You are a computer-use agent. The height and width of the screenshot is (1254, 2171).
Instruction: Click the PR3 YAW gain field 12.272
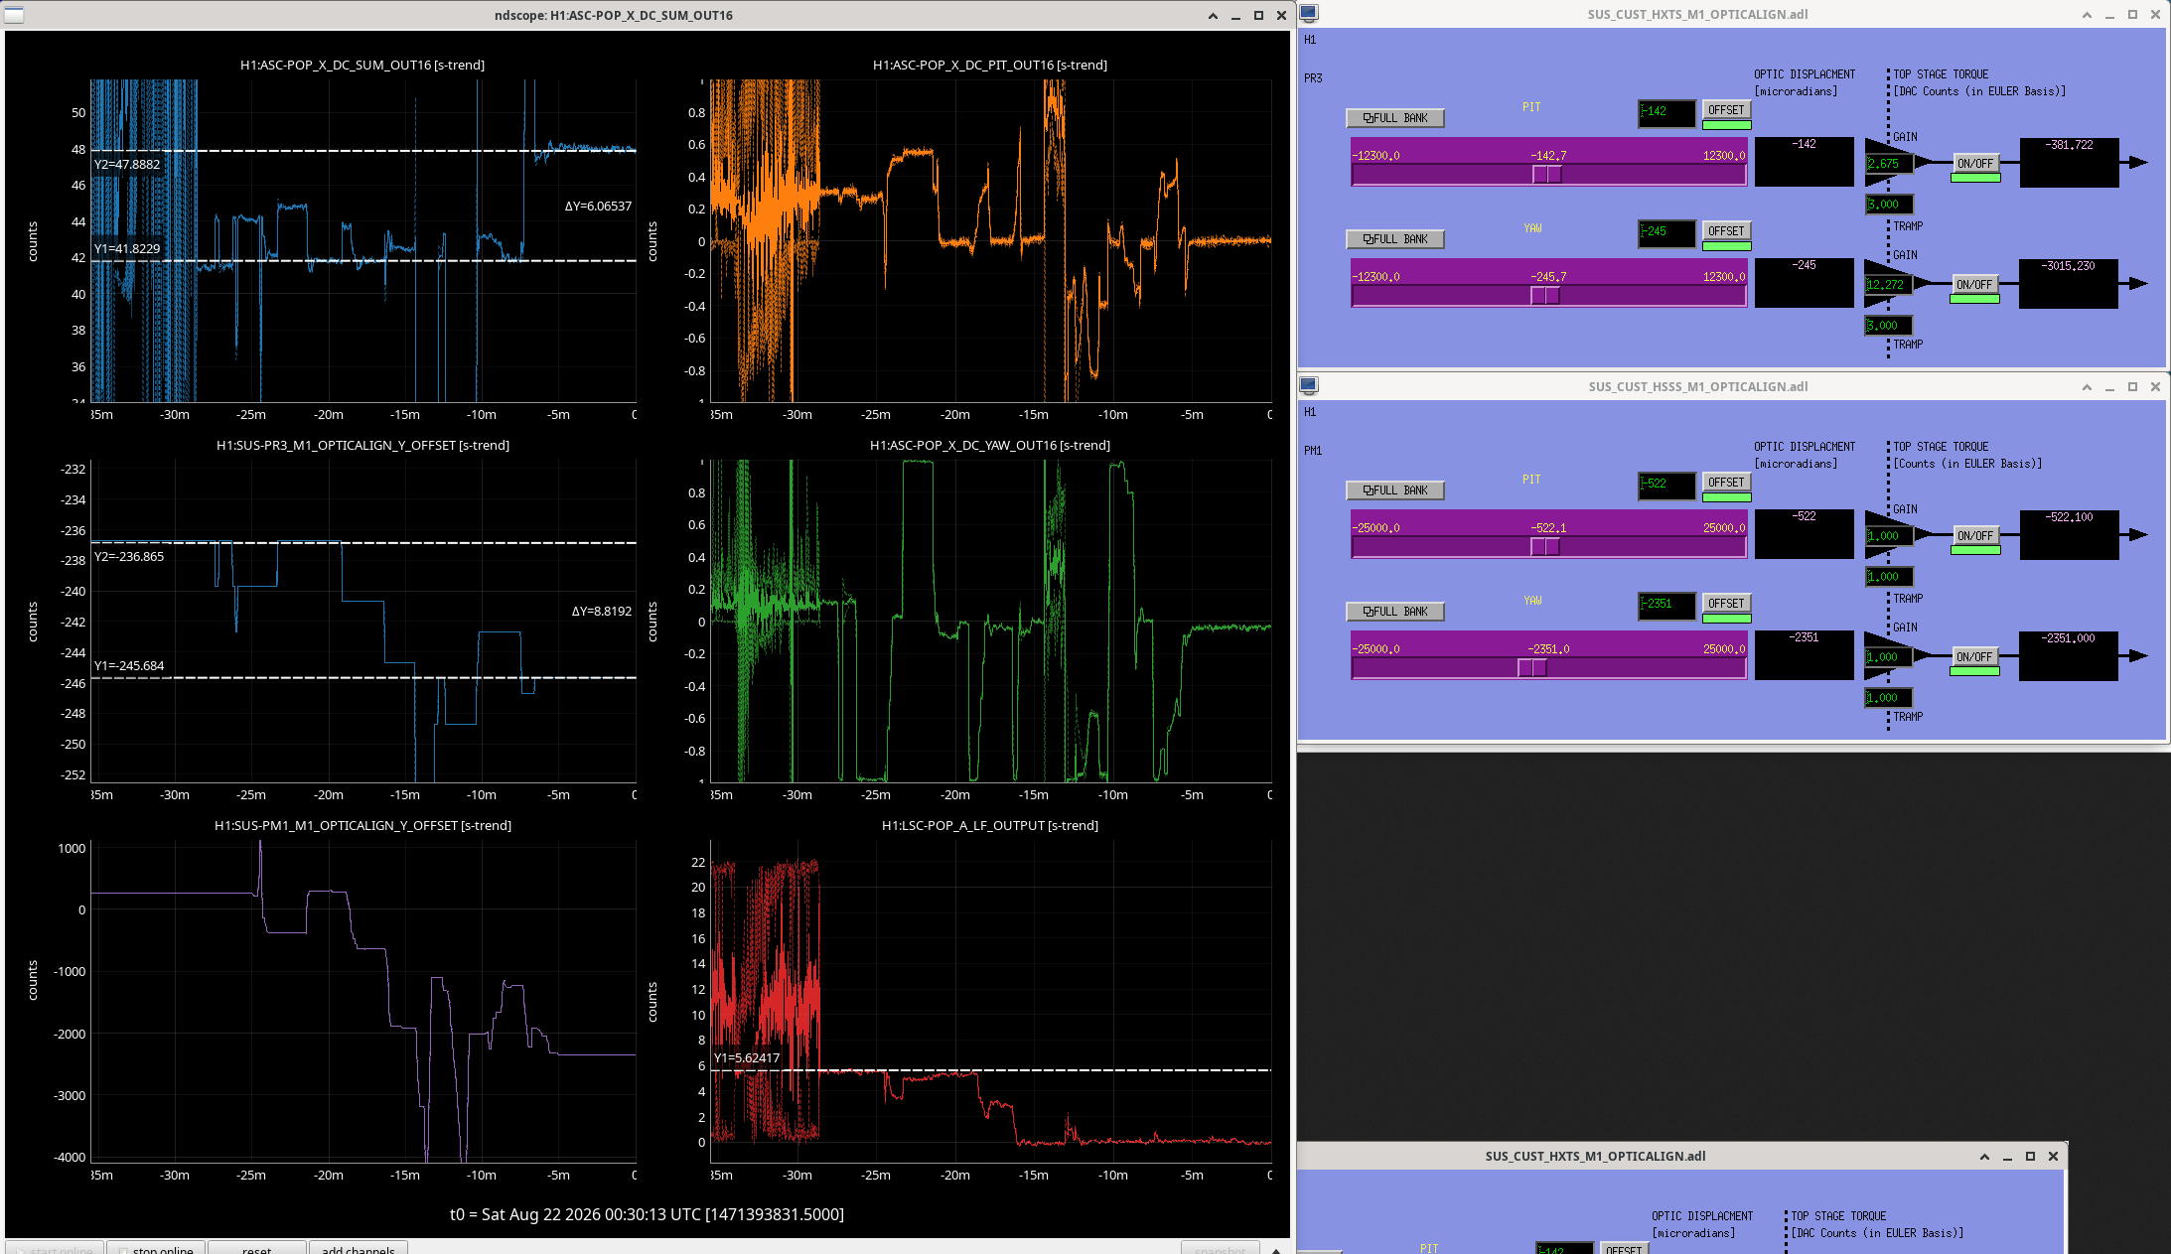1889,285
